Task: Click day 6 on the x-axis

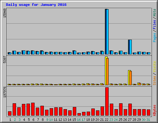Action: (x=33, y=120)
